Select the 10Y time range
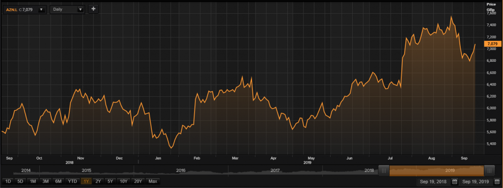 coord(123,181)
